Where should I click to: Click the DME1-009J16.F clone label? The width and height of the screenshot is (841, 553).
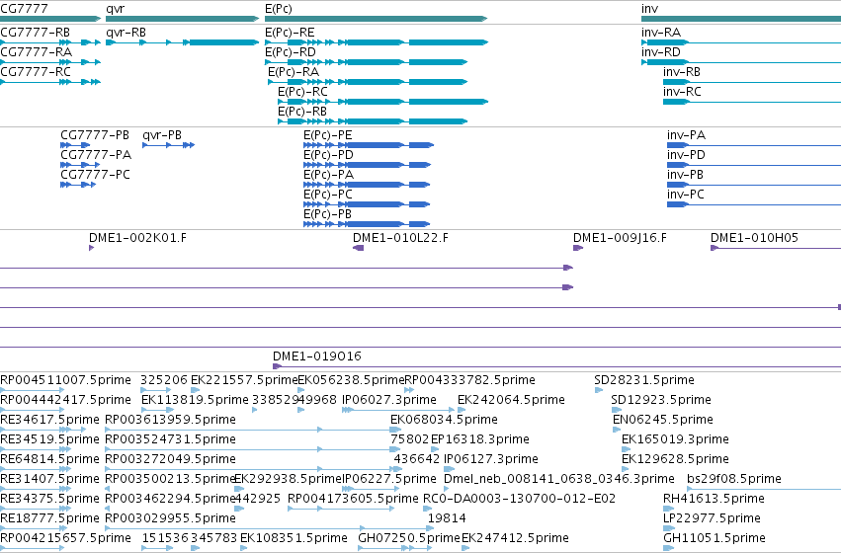coord(620,238)
